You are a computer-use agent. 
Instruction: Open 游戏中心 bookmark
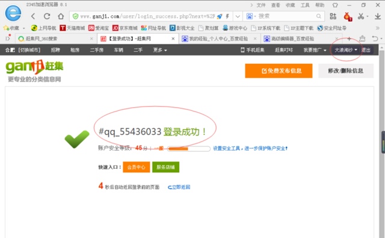pos(235,28)
